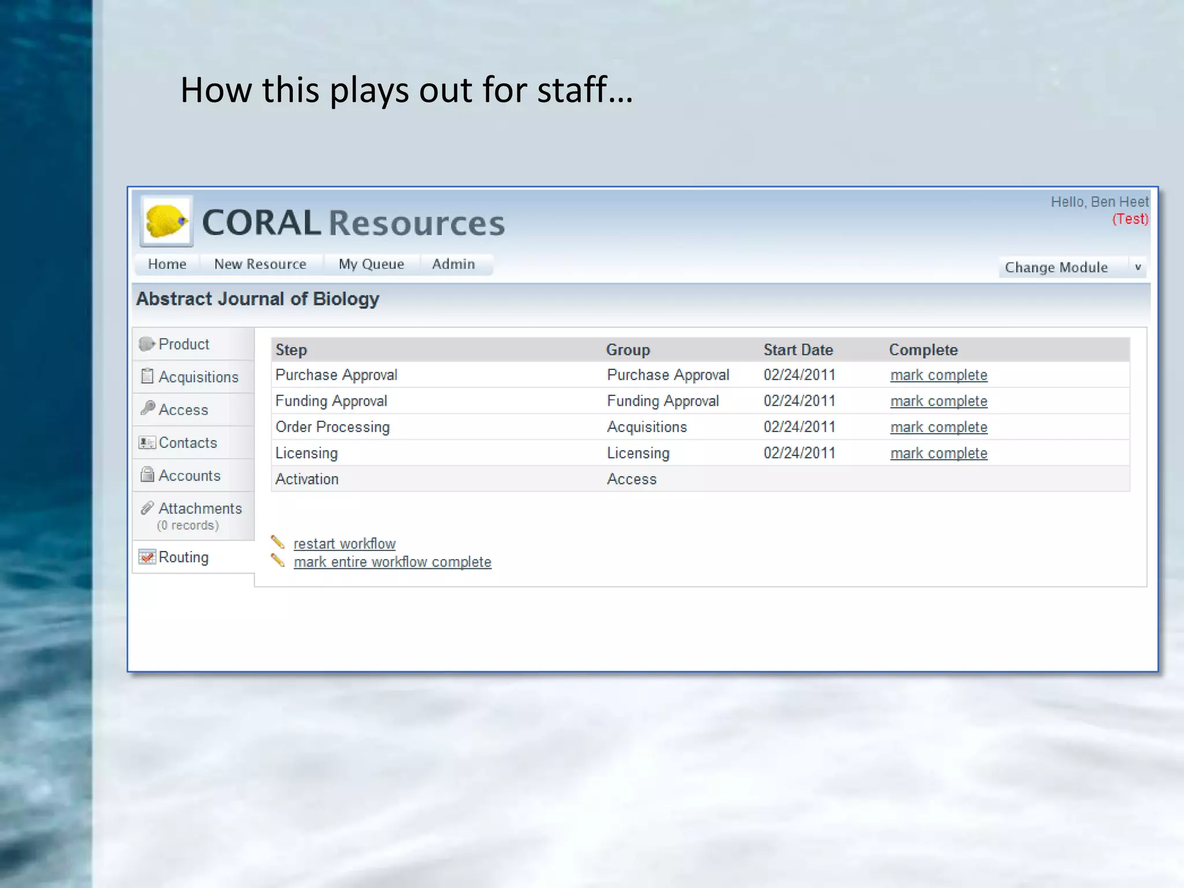This screenshot has height=888, width=1184.
Task: Open the My Queue menu item
Action: pyautogui.click(x=371, y=264)
